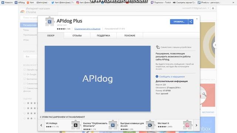Click the БЕСПЛАТНО label in the background store page
This screenshot has width=237, height=133.
click(208, 112)
